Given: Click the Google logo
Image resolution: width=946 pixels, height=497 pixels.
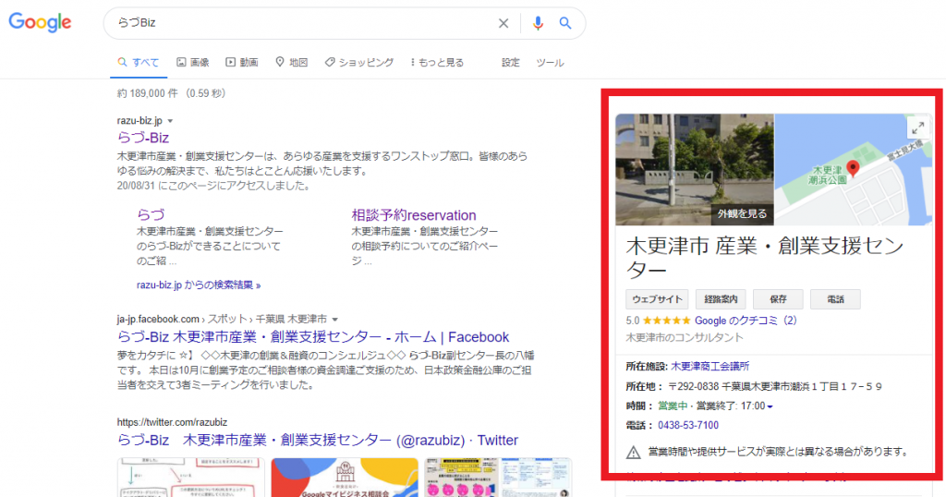Looking at the screenshot, I should (40, 22).
